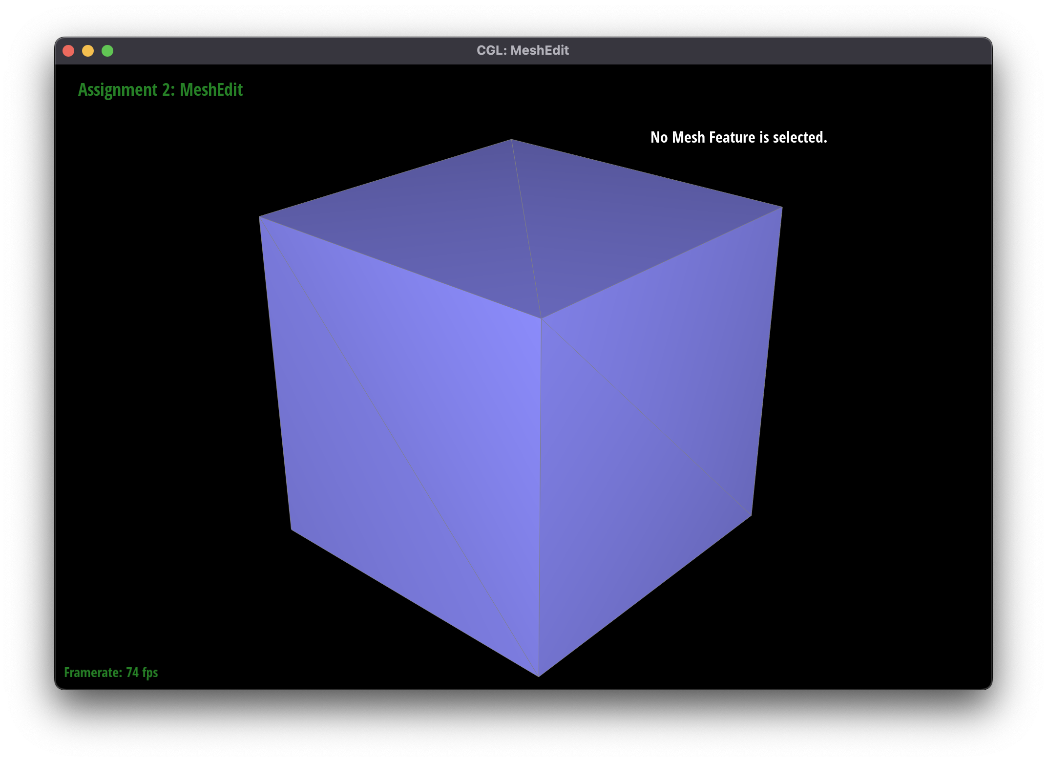The width and height of the screenshot is (1047, 762).
Task: Select the vertical front edge of the cube
Action: click(540, 497)
